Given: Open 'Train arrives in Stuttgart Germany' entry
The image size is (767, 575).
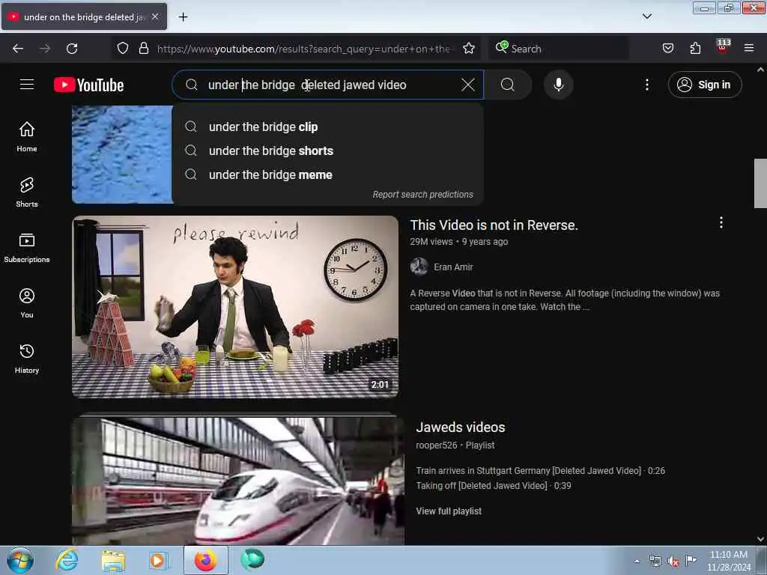Looking at the screenshot, I should 541,470.
